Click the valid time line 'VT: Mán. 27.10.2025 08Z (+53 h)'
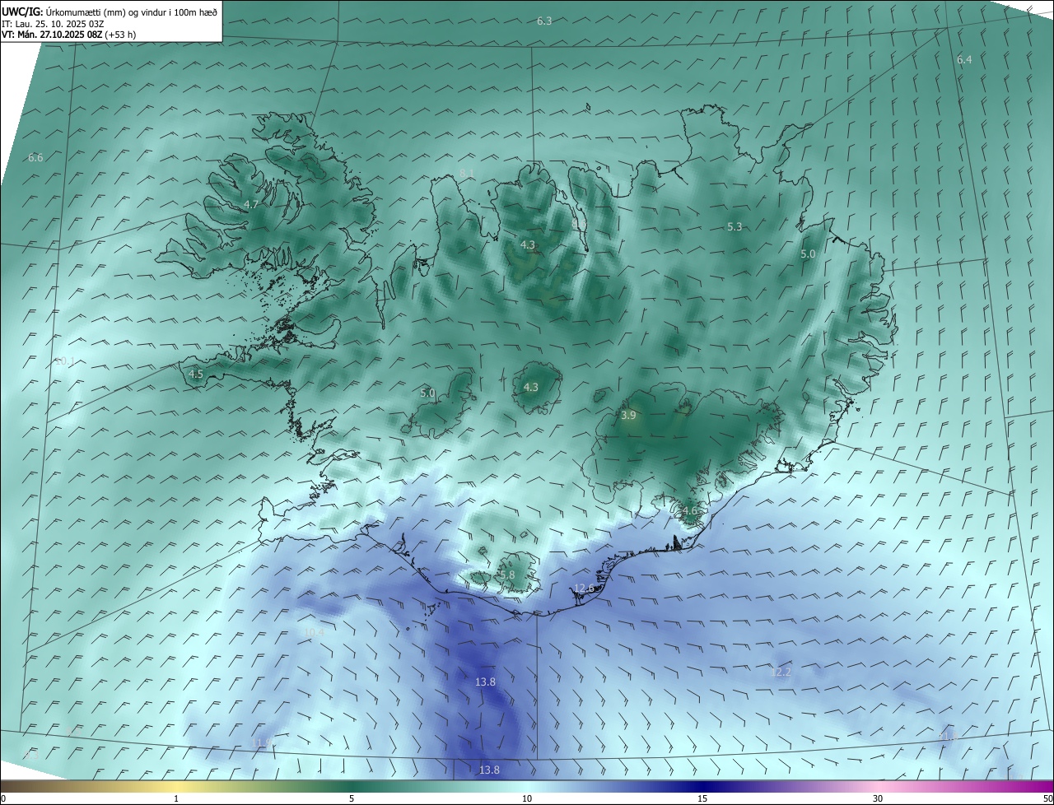1054x805 pixels. click(69, 35)
